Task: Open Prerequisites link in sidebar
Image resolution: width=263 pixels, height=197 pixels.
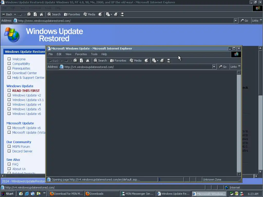Action: [21, 68]
